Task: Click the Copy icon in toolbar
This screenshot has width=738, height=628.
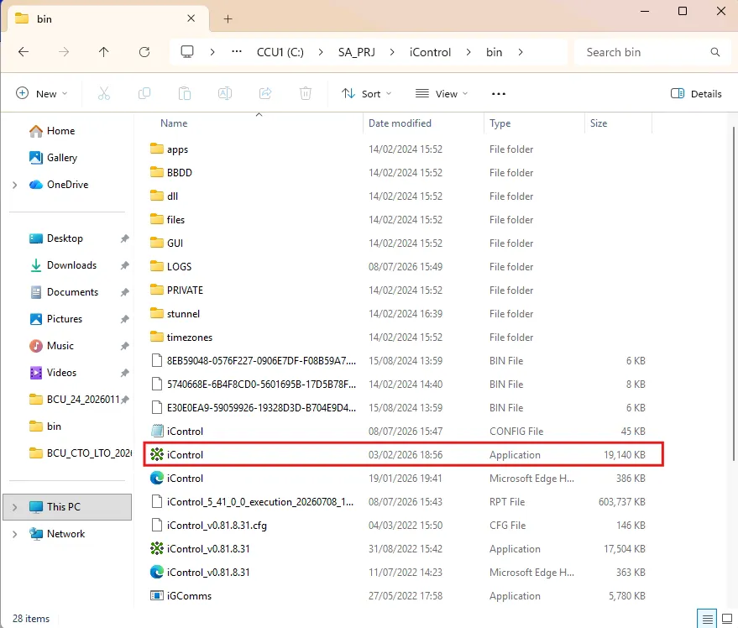Action: click(x=144, y=94)
